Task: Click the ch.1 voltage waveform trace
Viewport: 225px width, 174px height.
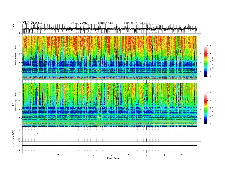Action: point(109,29)
